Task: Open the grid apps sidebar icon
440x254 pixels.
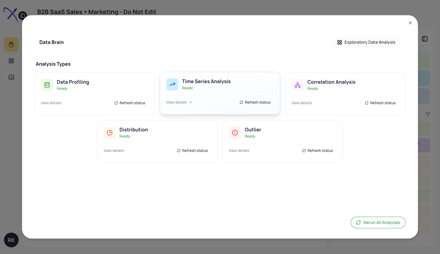Action: click(x=11, y=61)
